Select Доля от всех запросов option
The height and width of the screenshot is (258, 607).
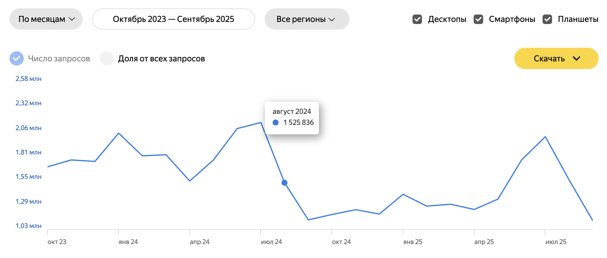(107, 58)
